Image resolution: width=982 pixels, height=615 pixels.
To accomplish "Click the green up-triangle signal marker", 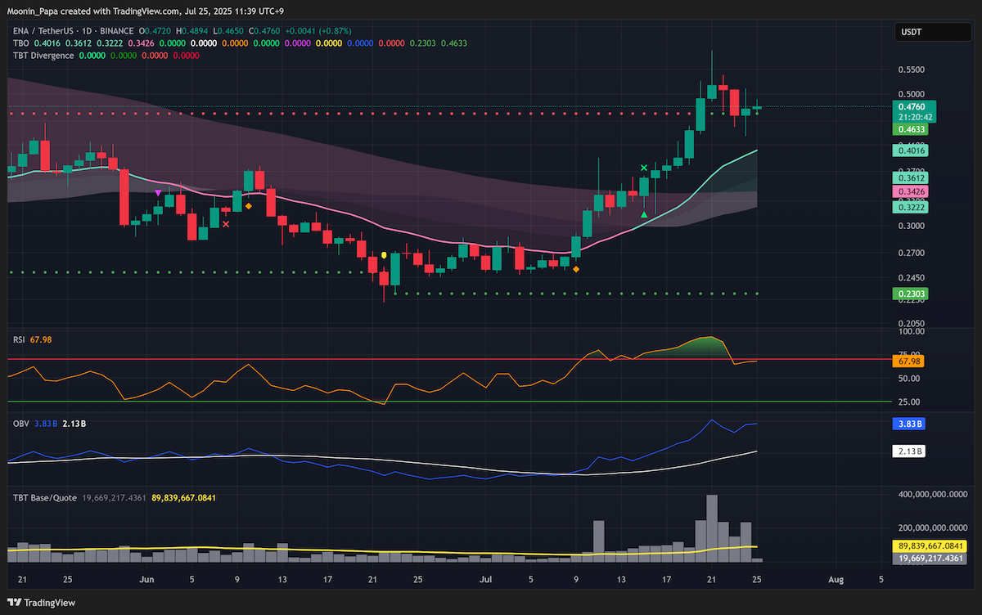I will [x=644, y=214].
